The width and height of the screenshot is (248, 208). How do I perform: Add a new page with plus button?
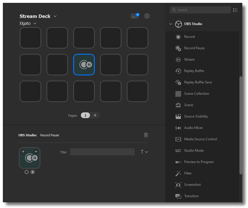coord(95,115)
